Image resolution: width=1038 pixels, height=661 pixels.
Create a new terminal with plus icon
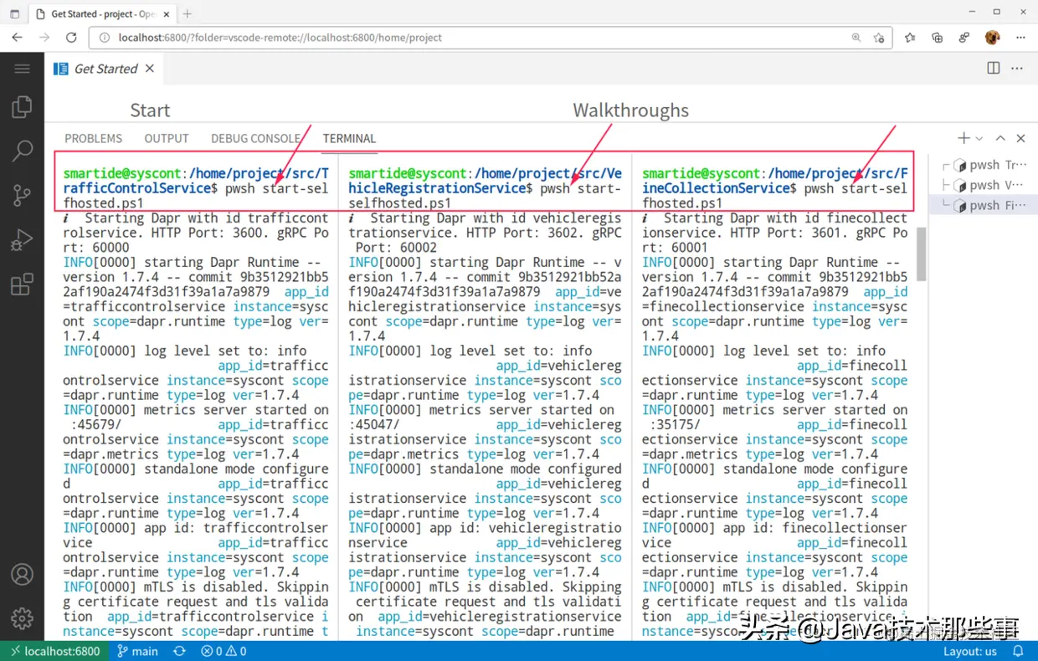[963, 138]
